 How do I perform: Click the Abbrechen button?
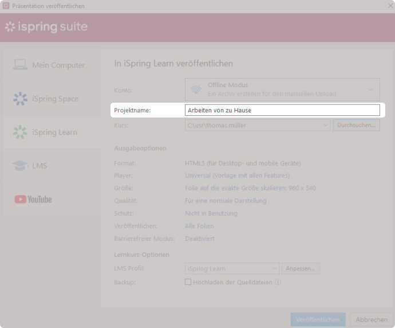coord(372,319)
